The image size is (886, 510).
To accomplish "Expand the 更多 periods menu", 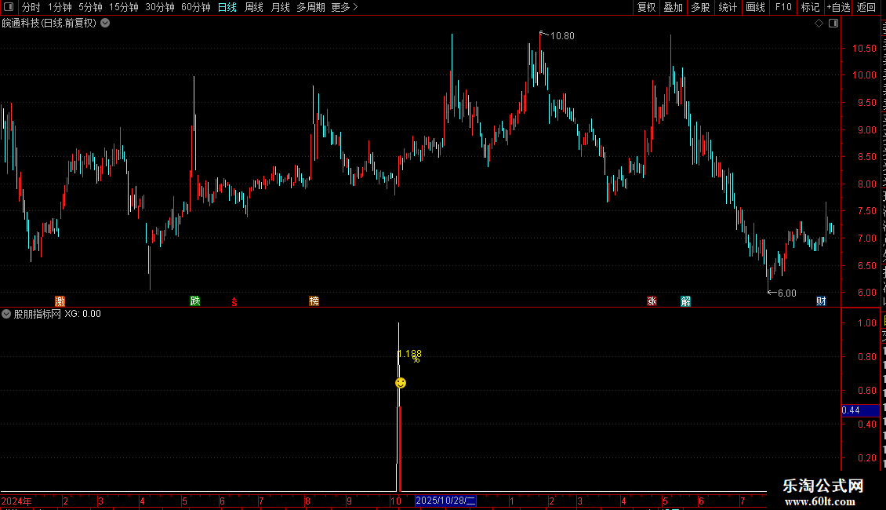I will [x=344, y=7].
